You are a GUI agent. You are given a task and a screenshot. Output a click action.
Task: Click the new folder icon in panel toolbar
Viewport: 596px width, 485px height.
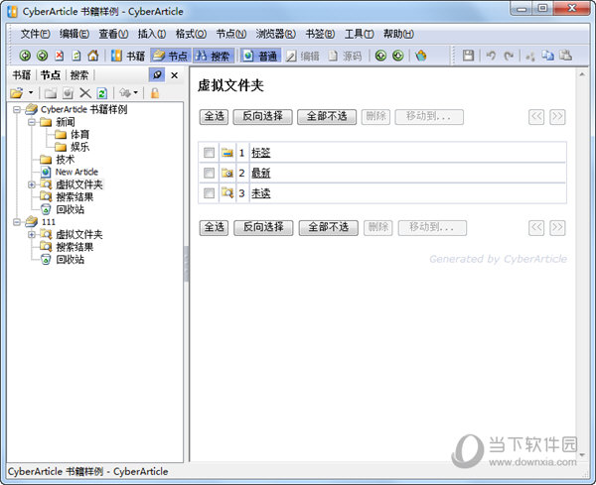click(x=51, y=92)
